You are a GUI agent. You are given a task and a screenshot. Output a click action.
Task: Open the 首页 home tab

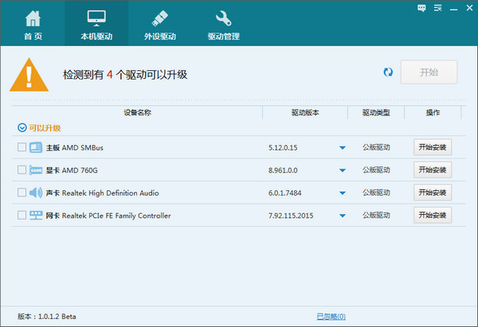[33, 25]
